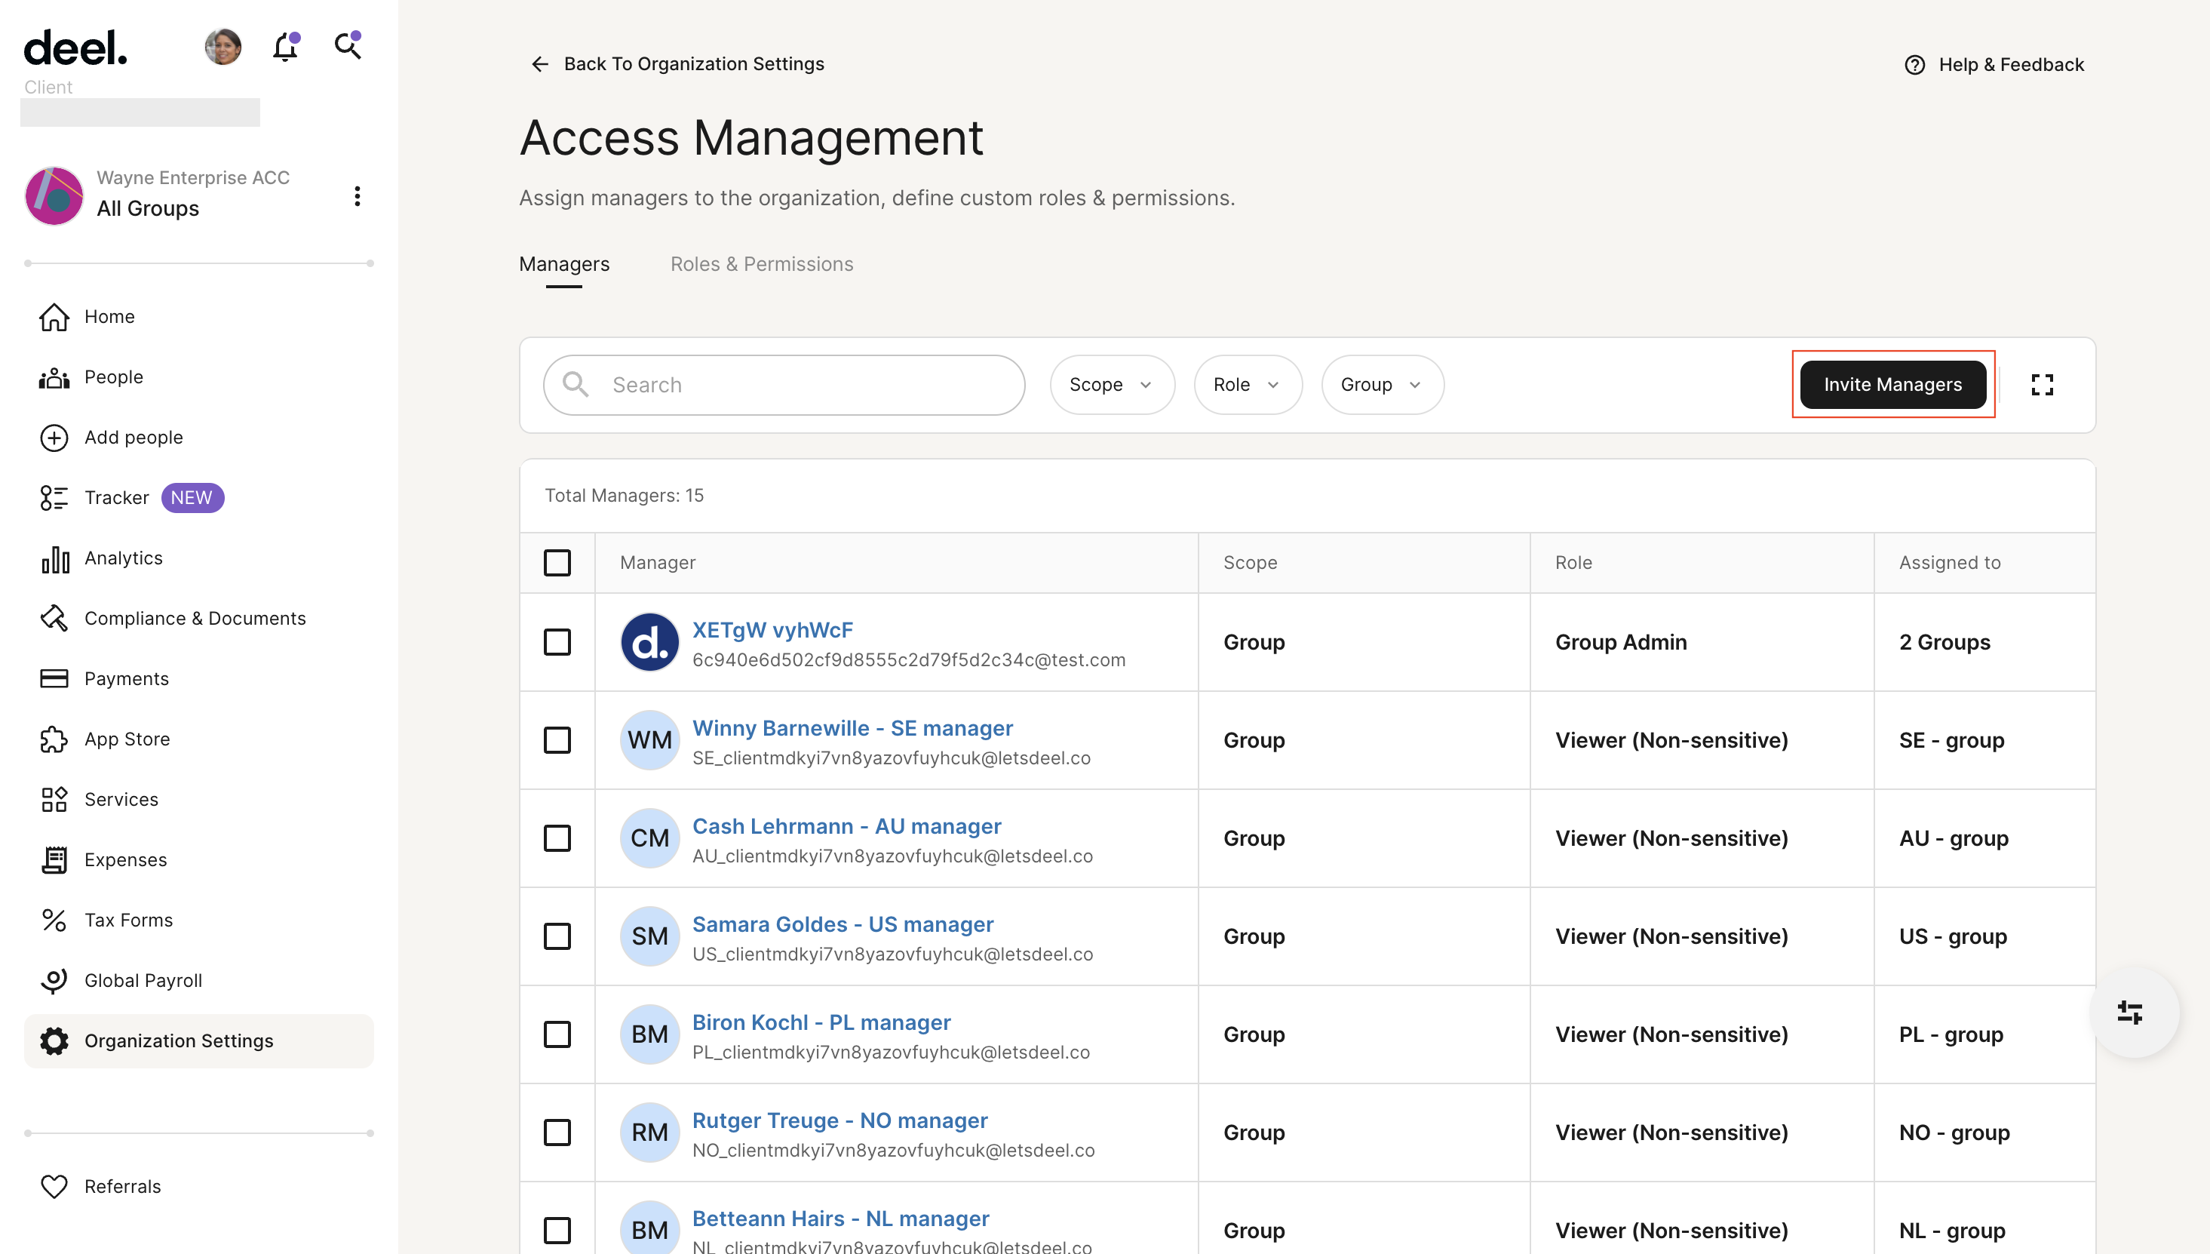
Task: Open the Scope filter dropdown
Action: click(1112, 385)
